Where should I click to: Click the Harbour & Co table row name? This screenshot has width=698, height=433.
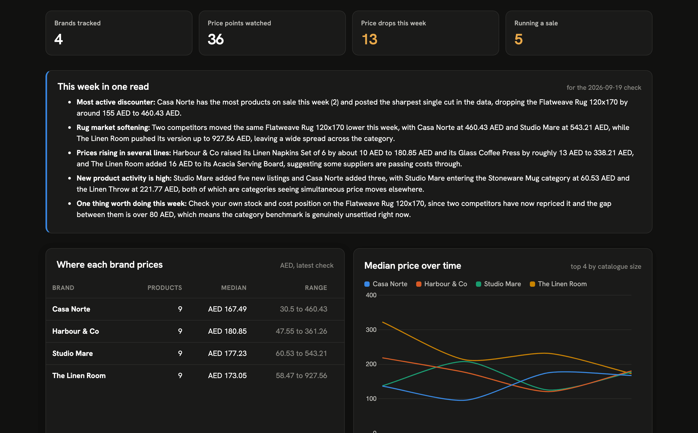coord(75,331)
